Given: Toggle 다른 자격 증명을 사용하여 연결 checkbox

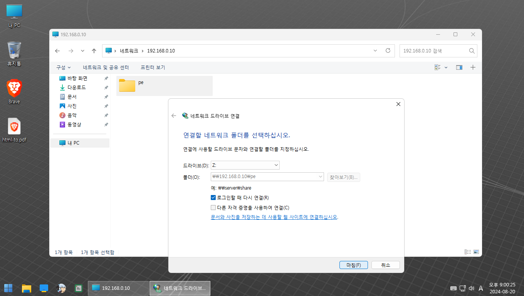Looking at the screenshot, I should click(x=213, y=207).
